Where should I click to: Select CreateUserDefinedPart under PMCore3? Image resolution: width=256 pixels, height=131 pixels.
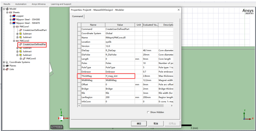35,44
